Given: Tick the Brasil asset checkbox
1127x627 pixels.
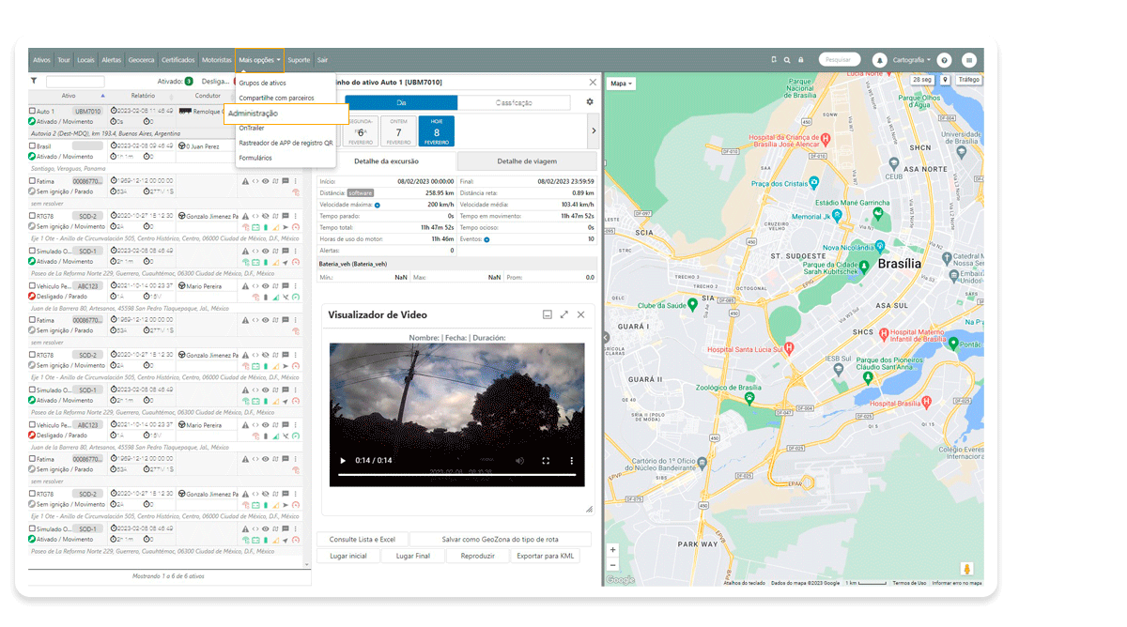Looking at the screenshot, I should [33, 146].
